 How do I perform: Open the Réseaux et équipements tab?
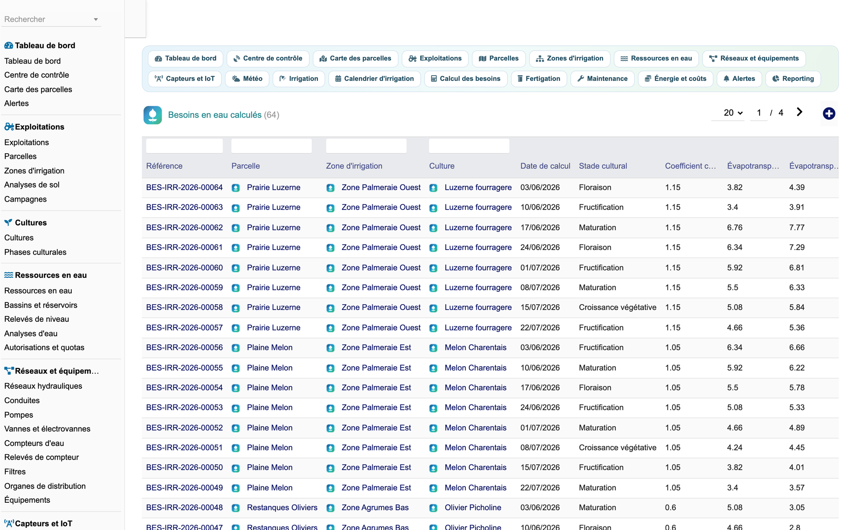[x=754, y=59]
